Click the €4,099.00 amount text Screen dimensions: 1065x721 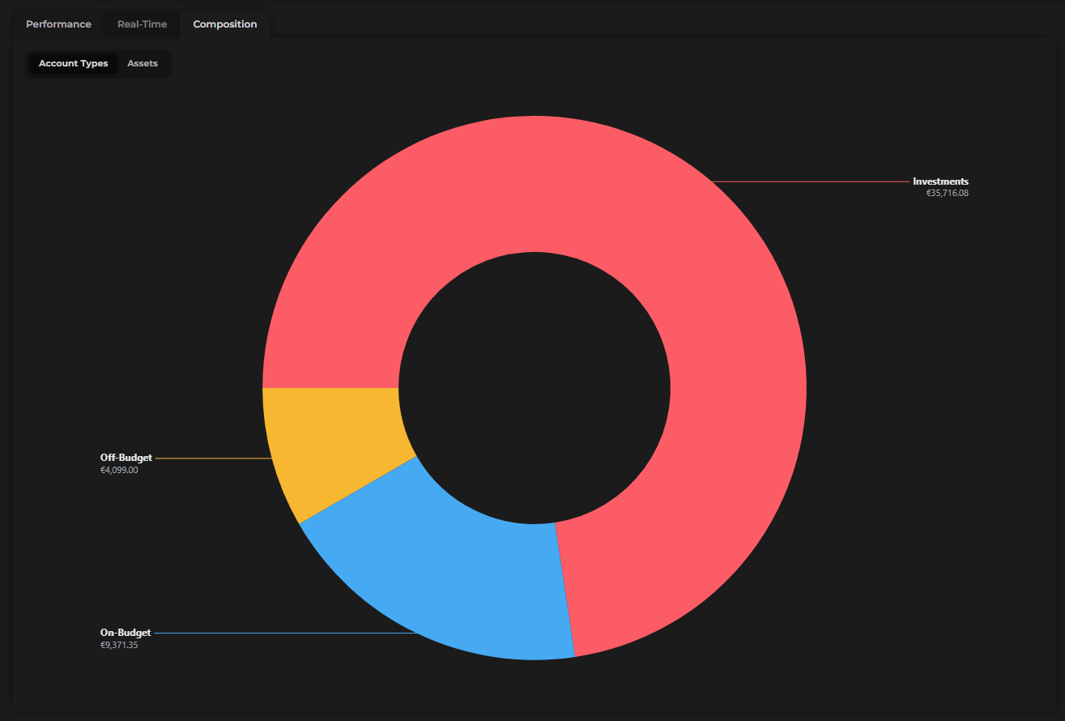tap(118, 470)
